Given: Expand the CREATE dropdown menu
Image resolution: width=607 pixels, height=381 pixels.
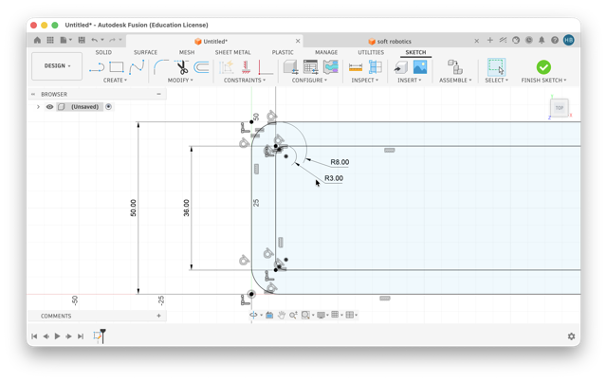Looking at the screenshot, I should (x=115, y=80).
